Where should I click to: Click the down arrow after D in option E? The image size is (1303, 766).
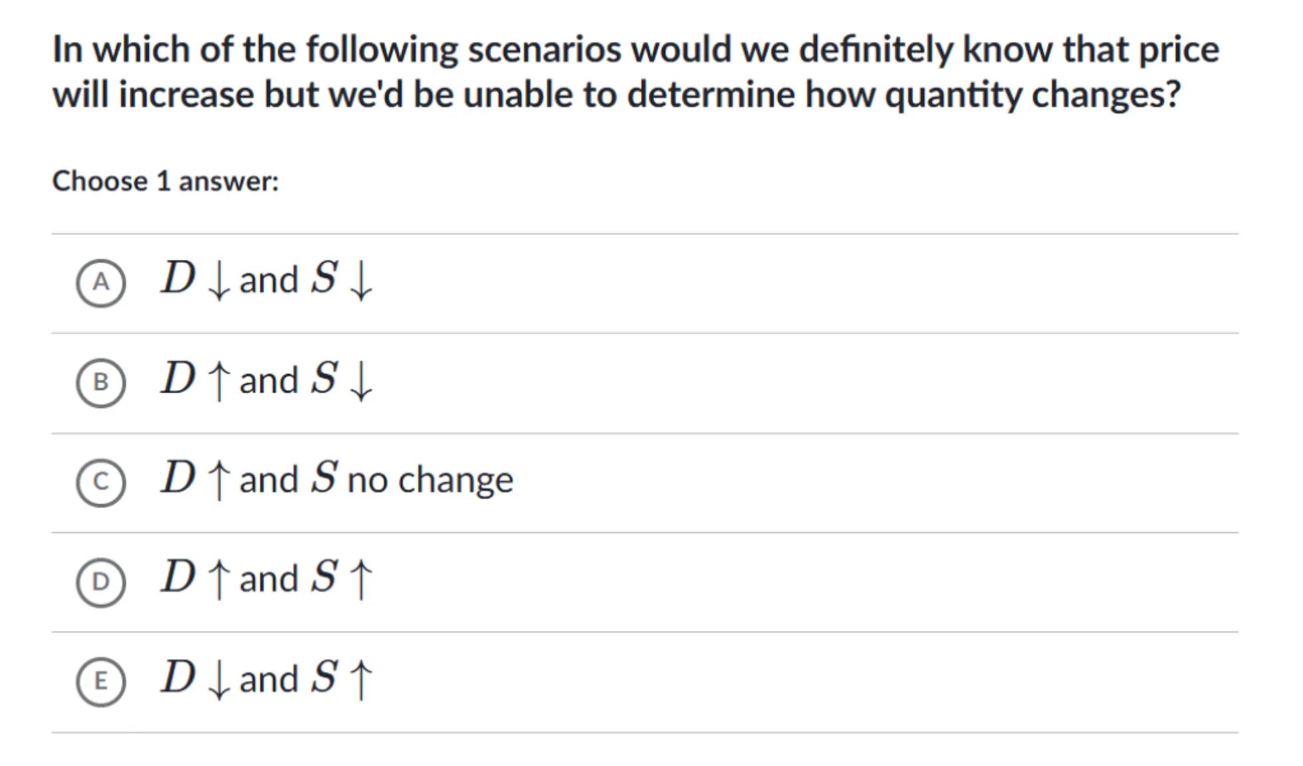click(218, 680)
